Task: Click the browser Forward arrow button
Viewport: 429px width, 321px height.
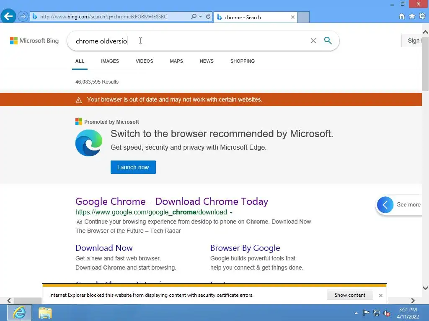Action: point(23,16)
